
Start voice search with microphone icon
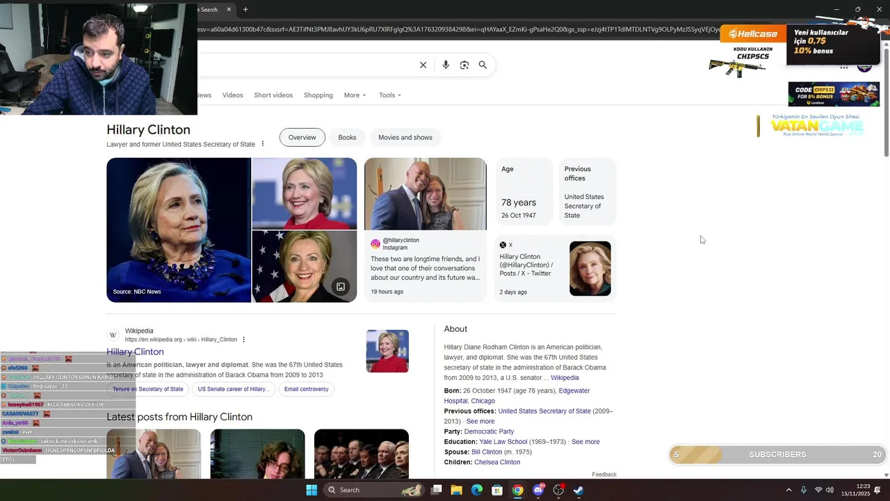point(446,65)
